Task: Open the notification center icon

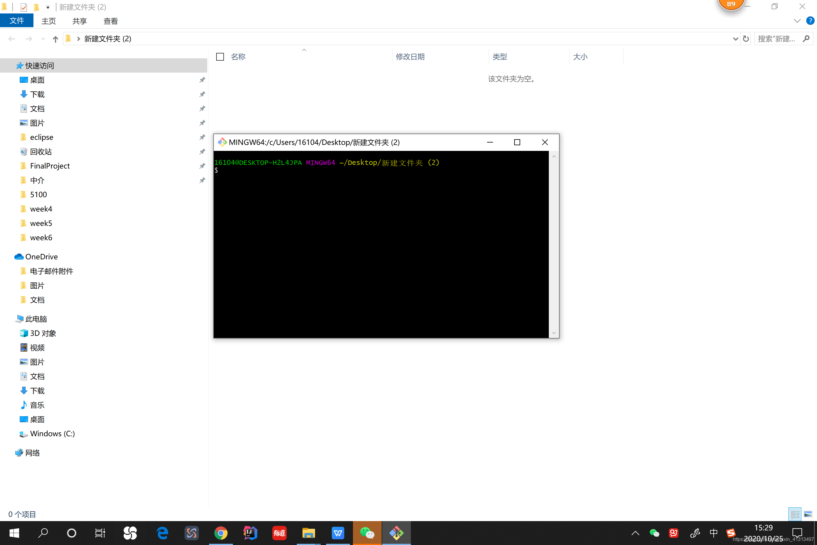Action: 797,533
